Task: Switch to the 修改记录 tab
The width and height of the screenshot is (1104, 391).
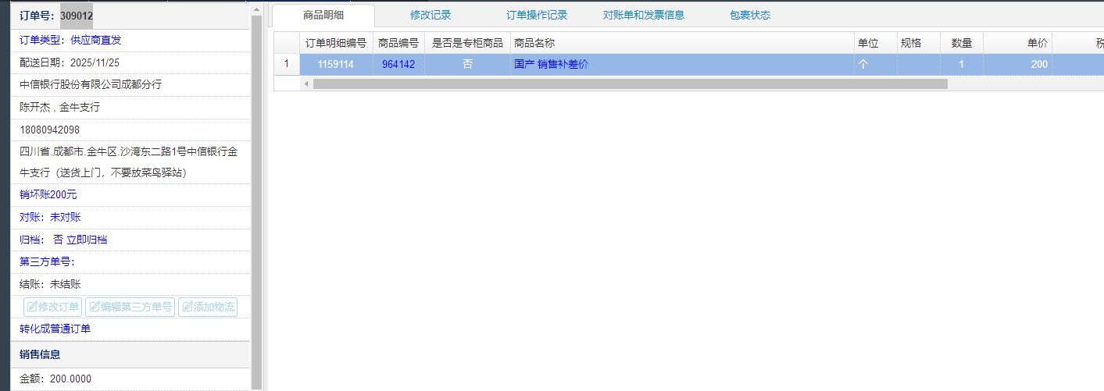Action: [431, 15]
